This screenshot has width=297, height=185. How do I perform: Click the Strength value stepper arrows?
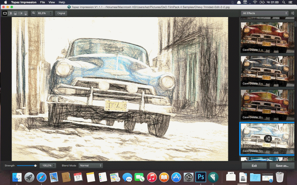54,165
